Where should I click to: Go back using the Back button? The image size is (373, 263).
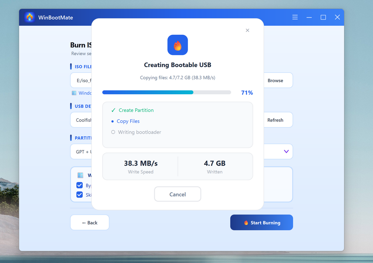(x=90, y=222)
